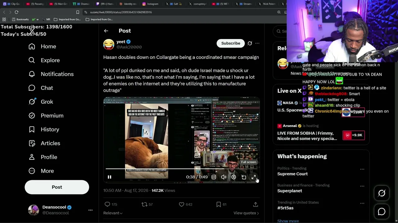The height and width of the screenshot is (223, 398).
Task: Repost the post with 57 reposts
Action: pyautogui.click(x=147, y=204)
